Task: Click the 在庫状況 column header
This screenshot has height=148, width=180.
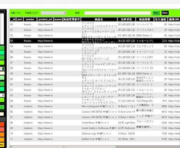Action: coord(126,19)
